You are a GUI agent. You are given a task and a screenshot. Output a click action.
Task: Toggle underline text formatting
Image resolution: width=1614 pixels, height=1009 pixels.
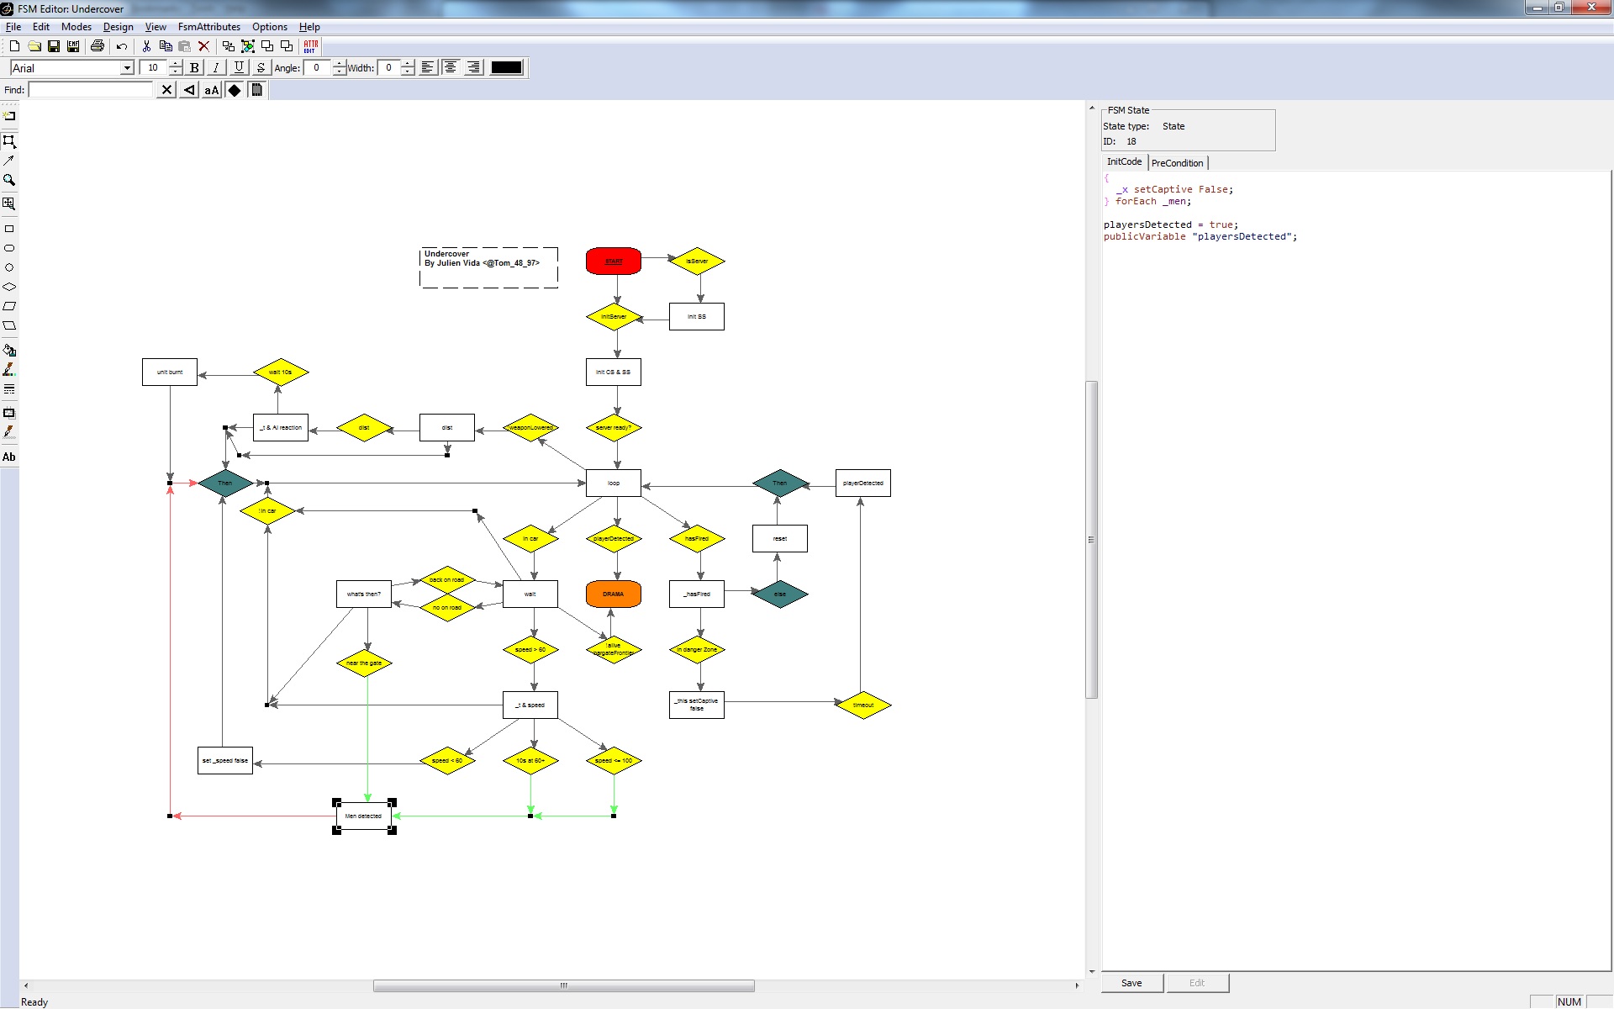coord(239,68)
